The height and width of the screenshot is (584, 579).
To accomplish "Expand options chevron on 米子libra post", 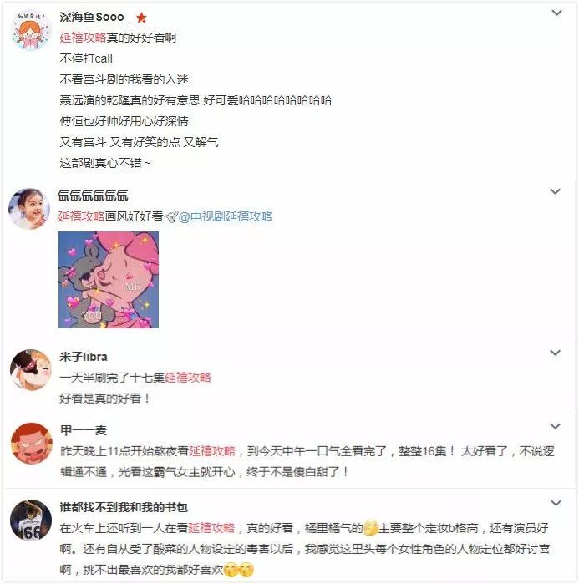I will click(x=555, y=353).
